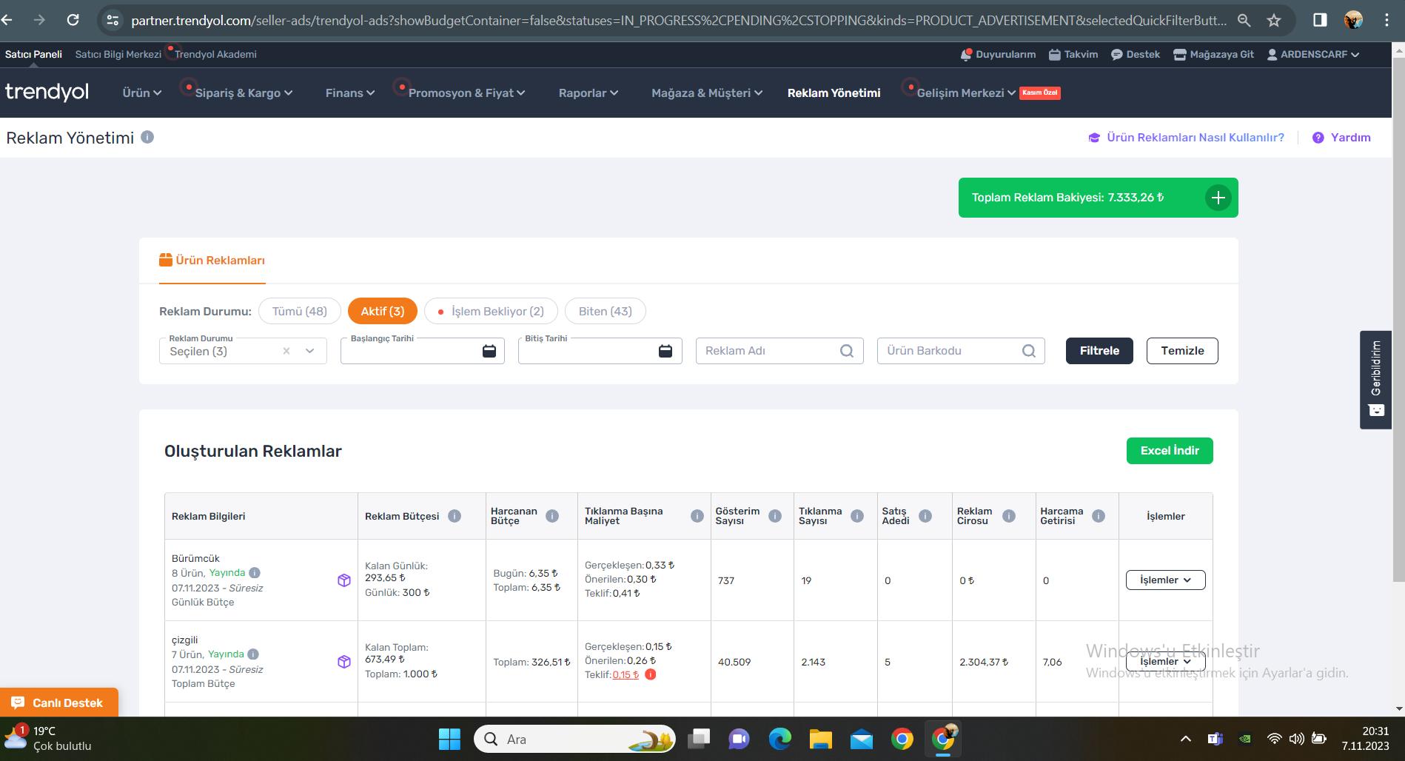Open the Satıcı Bilgi Merkezi tab
Image resolution: width=1405 pixels, height=761 pixels.
point(118,54)
